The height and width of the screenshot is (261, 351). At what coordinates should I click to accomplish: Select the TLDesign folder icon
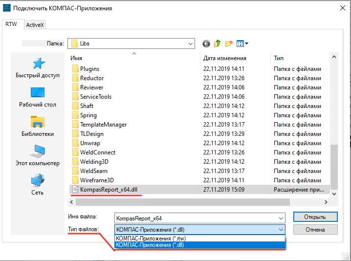(75, 134)
